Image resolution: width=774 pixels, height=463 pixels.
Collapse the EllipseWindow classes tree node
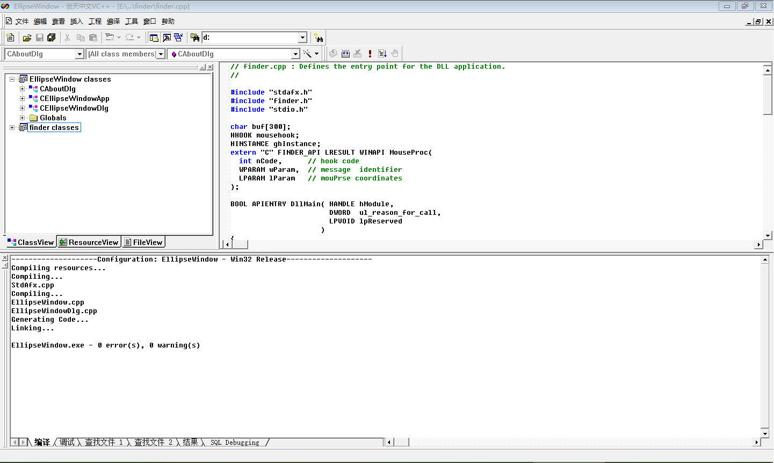coord(12,79)
